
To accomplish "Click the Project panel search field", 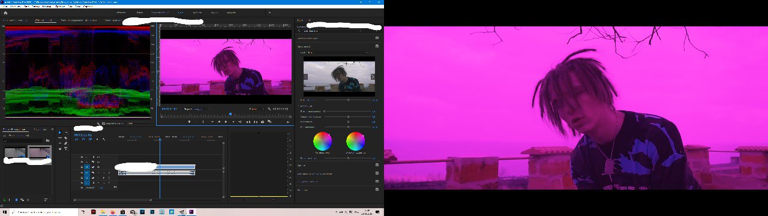I will point(23,140).
